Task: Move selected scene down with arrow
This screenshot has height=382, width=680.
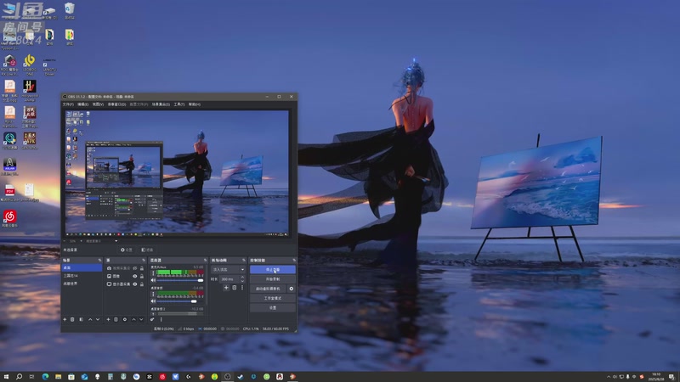Action: tap(98, 320)
